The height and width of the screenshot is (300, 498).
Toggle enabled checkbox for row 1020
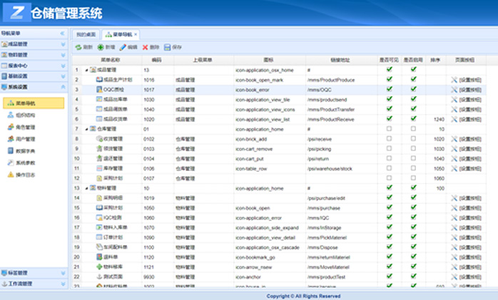click(x=413, y=118)
